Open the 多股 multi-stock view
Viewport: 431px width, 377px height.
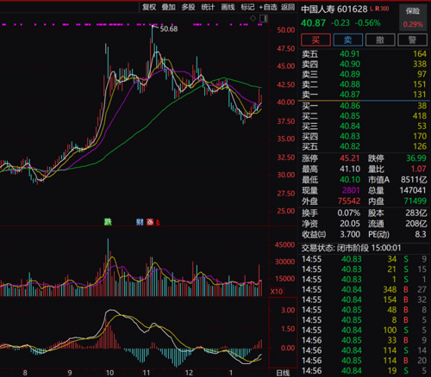coord(188,7)
